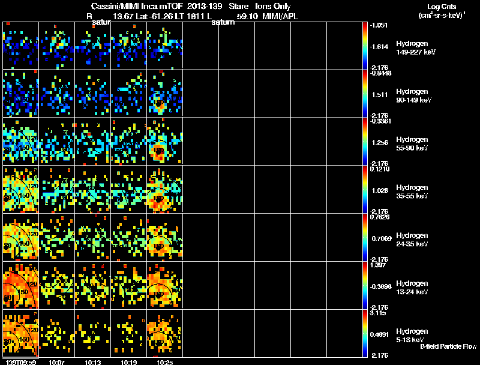Screen dimensions: 480x365
Task: Click the 'MIMI/APL' text in header
Action: tap(280, 16)
